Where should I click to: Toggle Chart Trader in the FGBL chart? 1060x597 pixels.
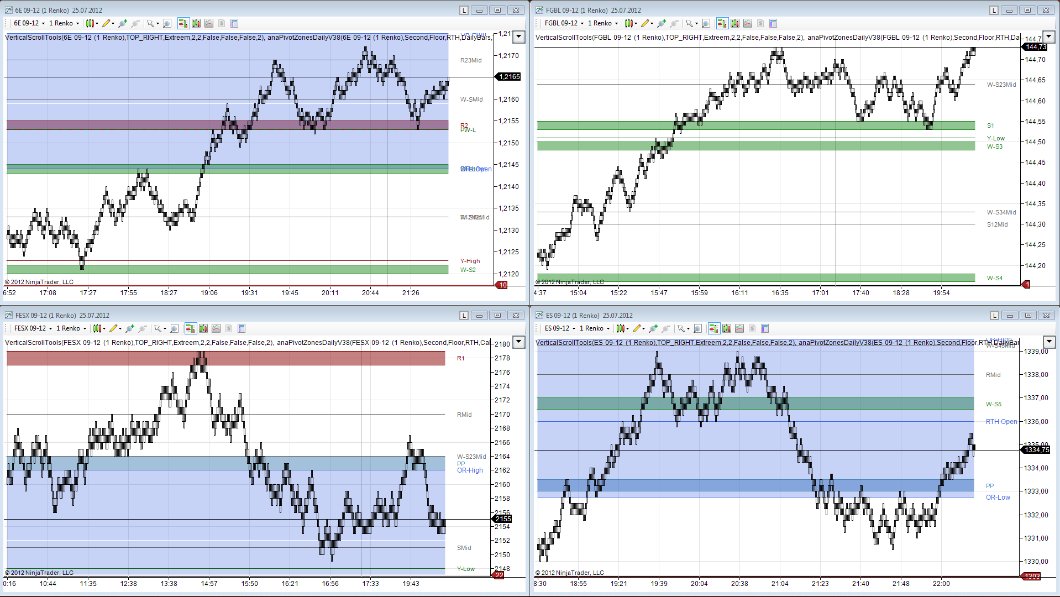point(722,23)
